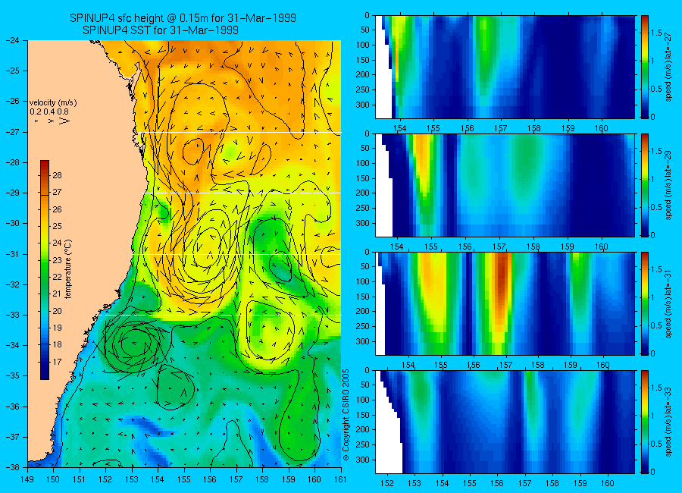Click the 160 longitude label under lat=-33 panel
The width and height of the screenshot is (682, 493).
point(608,483)
